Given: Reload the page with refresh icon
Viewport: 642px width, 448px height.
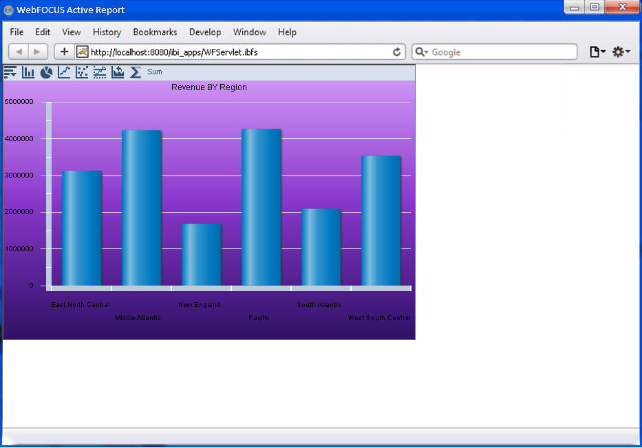Looking at the screenshot, I should (x=396, y=52).
